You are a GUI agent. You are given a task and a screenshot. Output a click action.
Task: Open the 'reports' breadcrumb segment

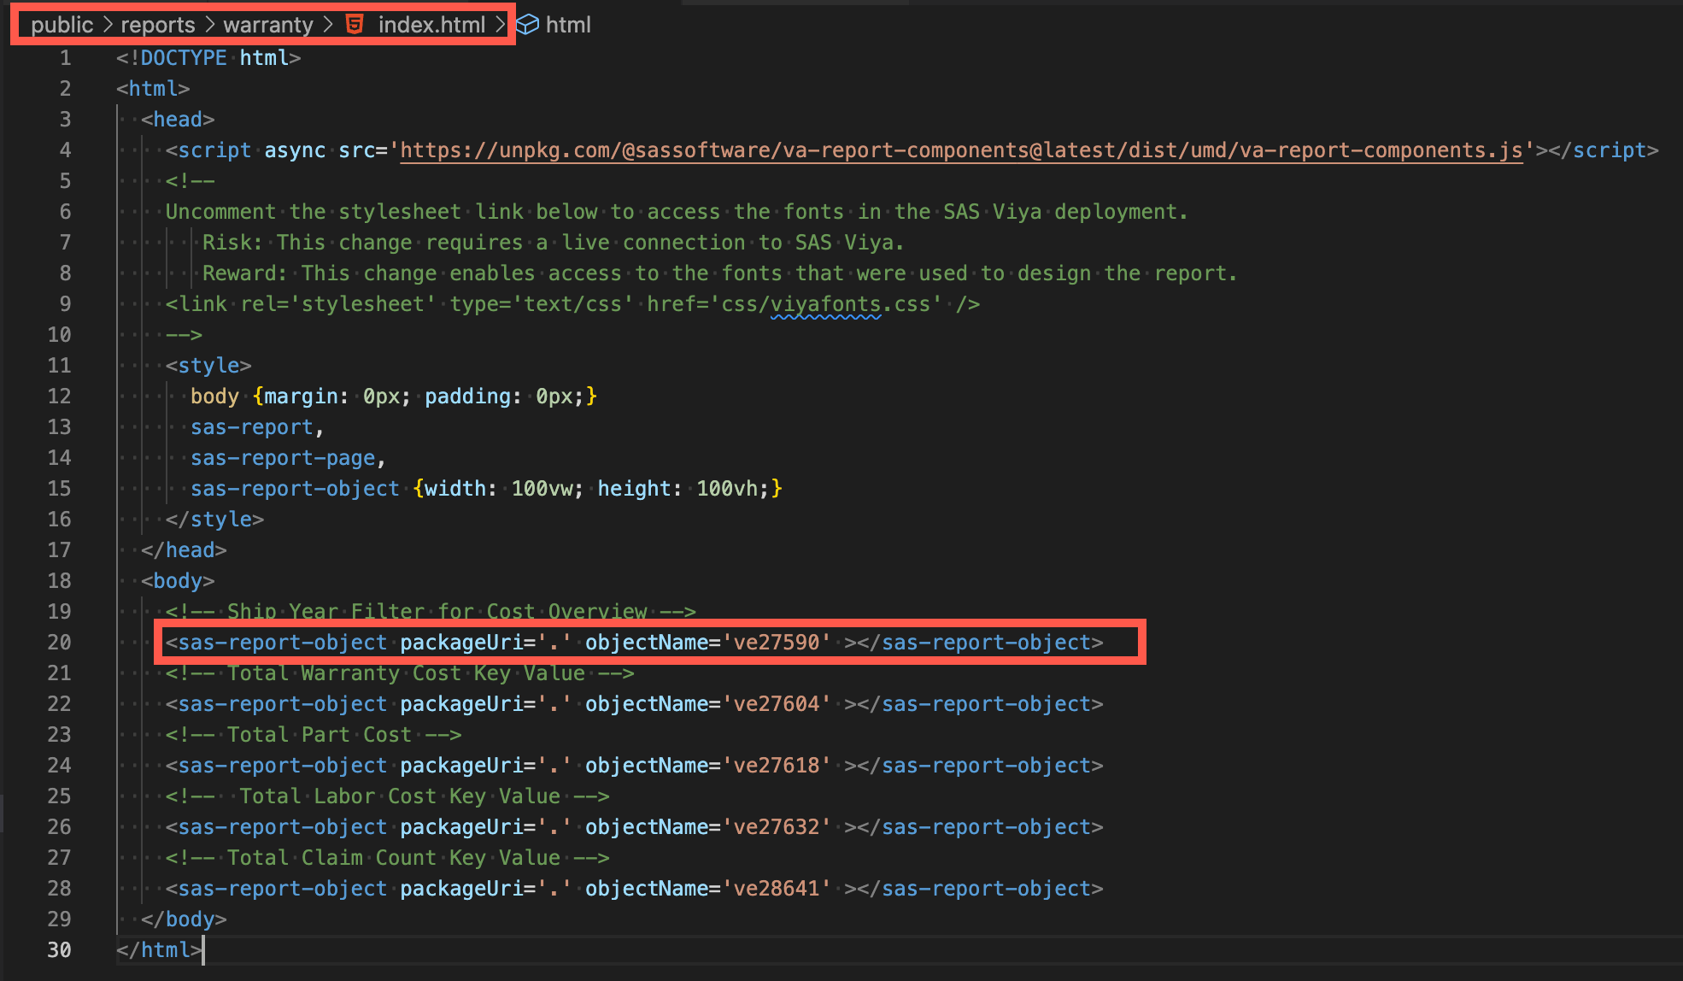(x=157, y=25)
